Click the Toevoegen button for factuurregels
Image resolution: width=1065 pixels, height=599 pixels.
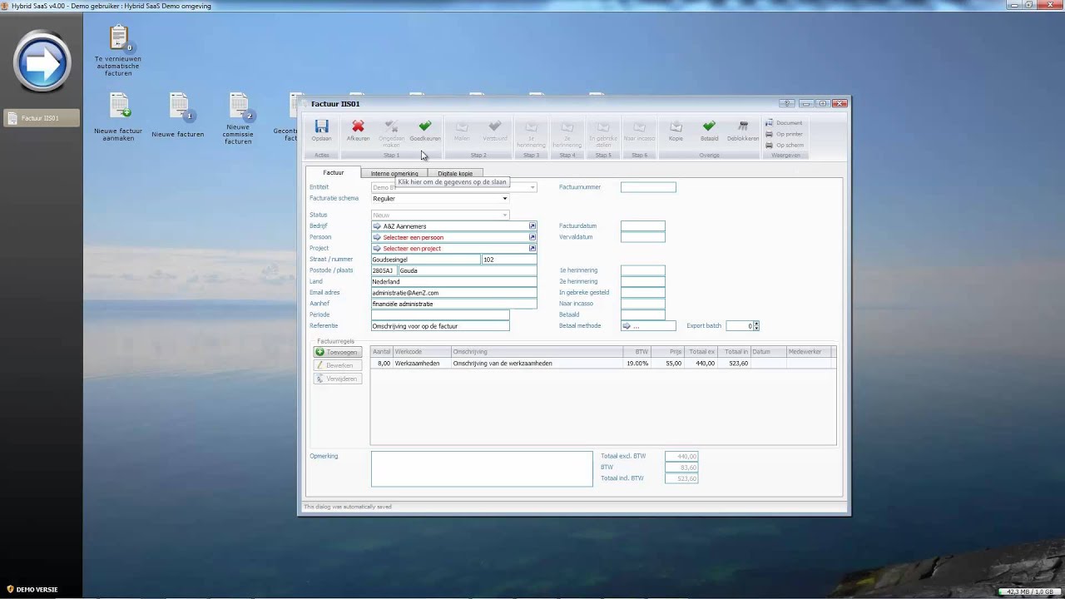tap(337, 352)
